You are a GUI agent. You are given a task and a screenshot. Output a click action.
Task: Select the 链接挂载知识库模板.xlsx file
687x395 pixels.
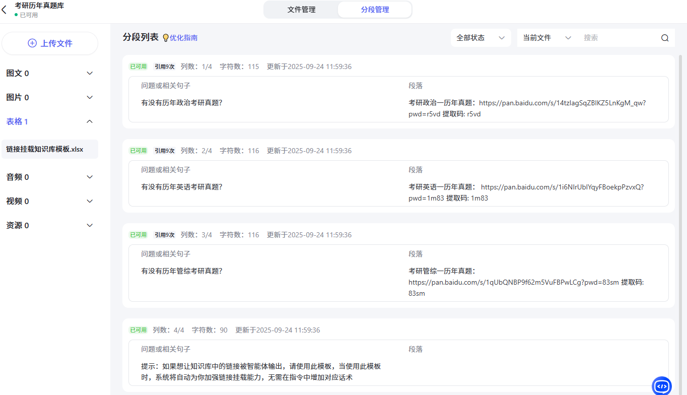tap(50, 149)
